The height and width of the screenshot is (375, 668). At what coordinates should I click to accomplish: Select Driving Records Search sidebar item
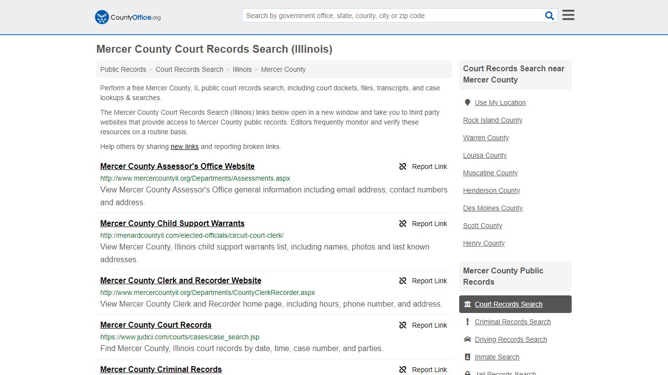point(511,339)
